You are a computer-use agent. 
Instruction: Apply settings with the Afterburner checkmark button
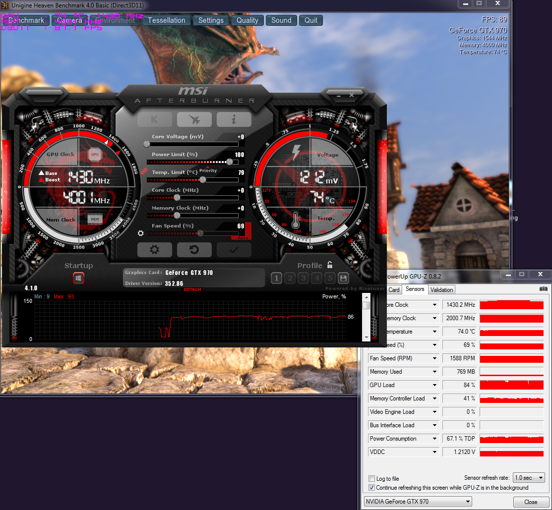click(x=234, y=250)
